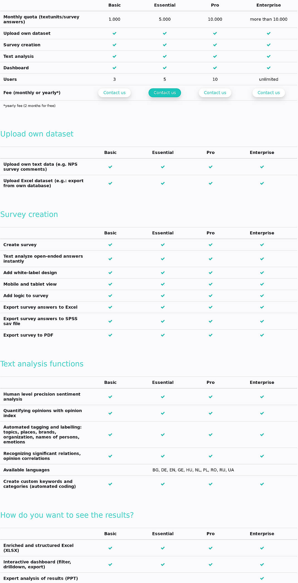Click Essential checkmark for Human level precision sentiment

pos(163,397)
